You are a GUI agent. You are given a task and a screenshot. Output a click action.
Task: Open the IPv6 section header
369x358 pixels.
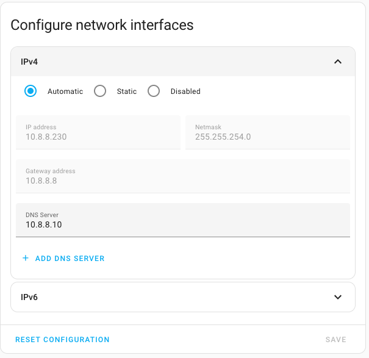pos(183,297)
